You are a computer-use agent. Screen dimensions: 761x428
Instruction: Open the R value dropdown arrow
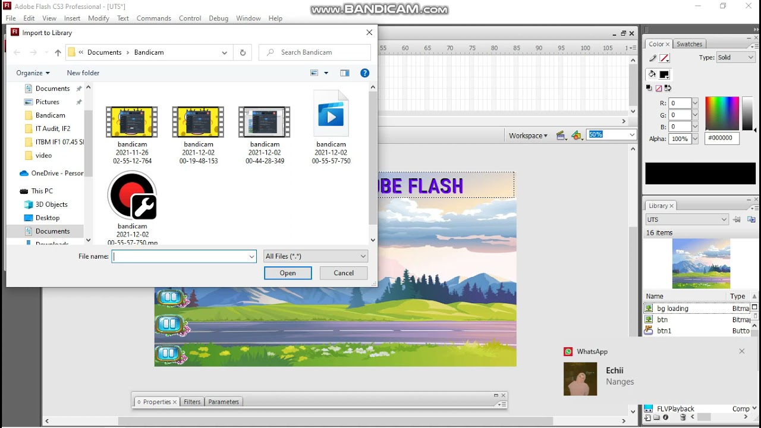[x=694, y=103]
